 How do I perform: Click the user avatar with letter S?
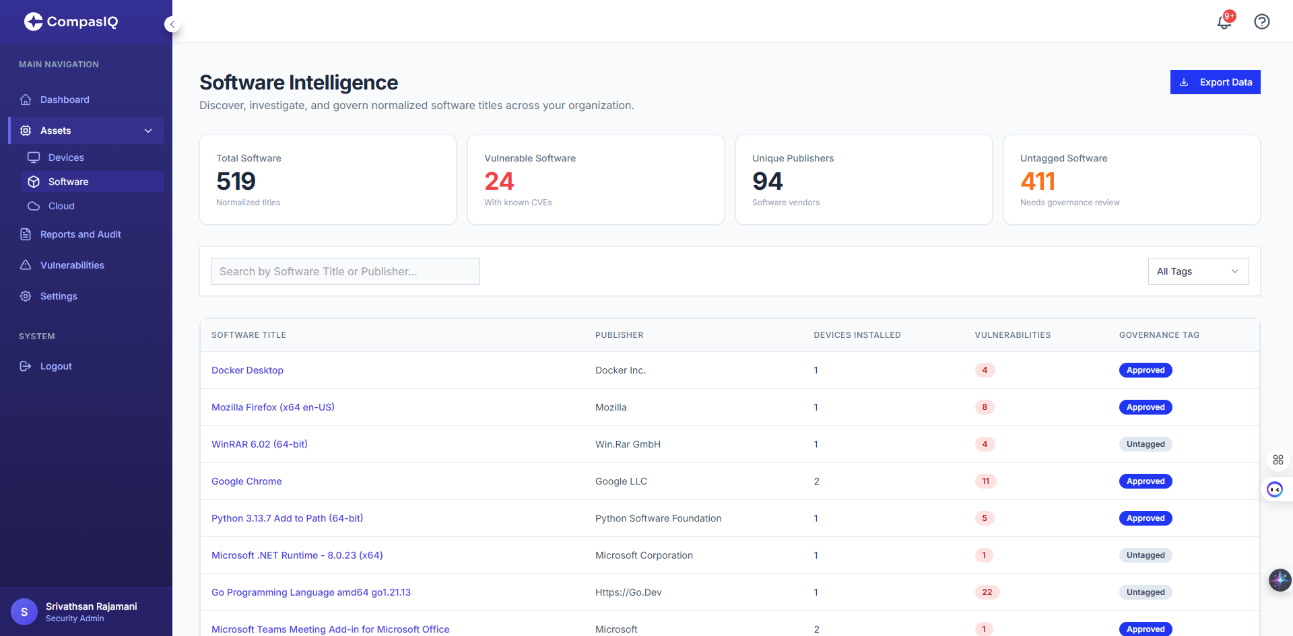[24, 612]
